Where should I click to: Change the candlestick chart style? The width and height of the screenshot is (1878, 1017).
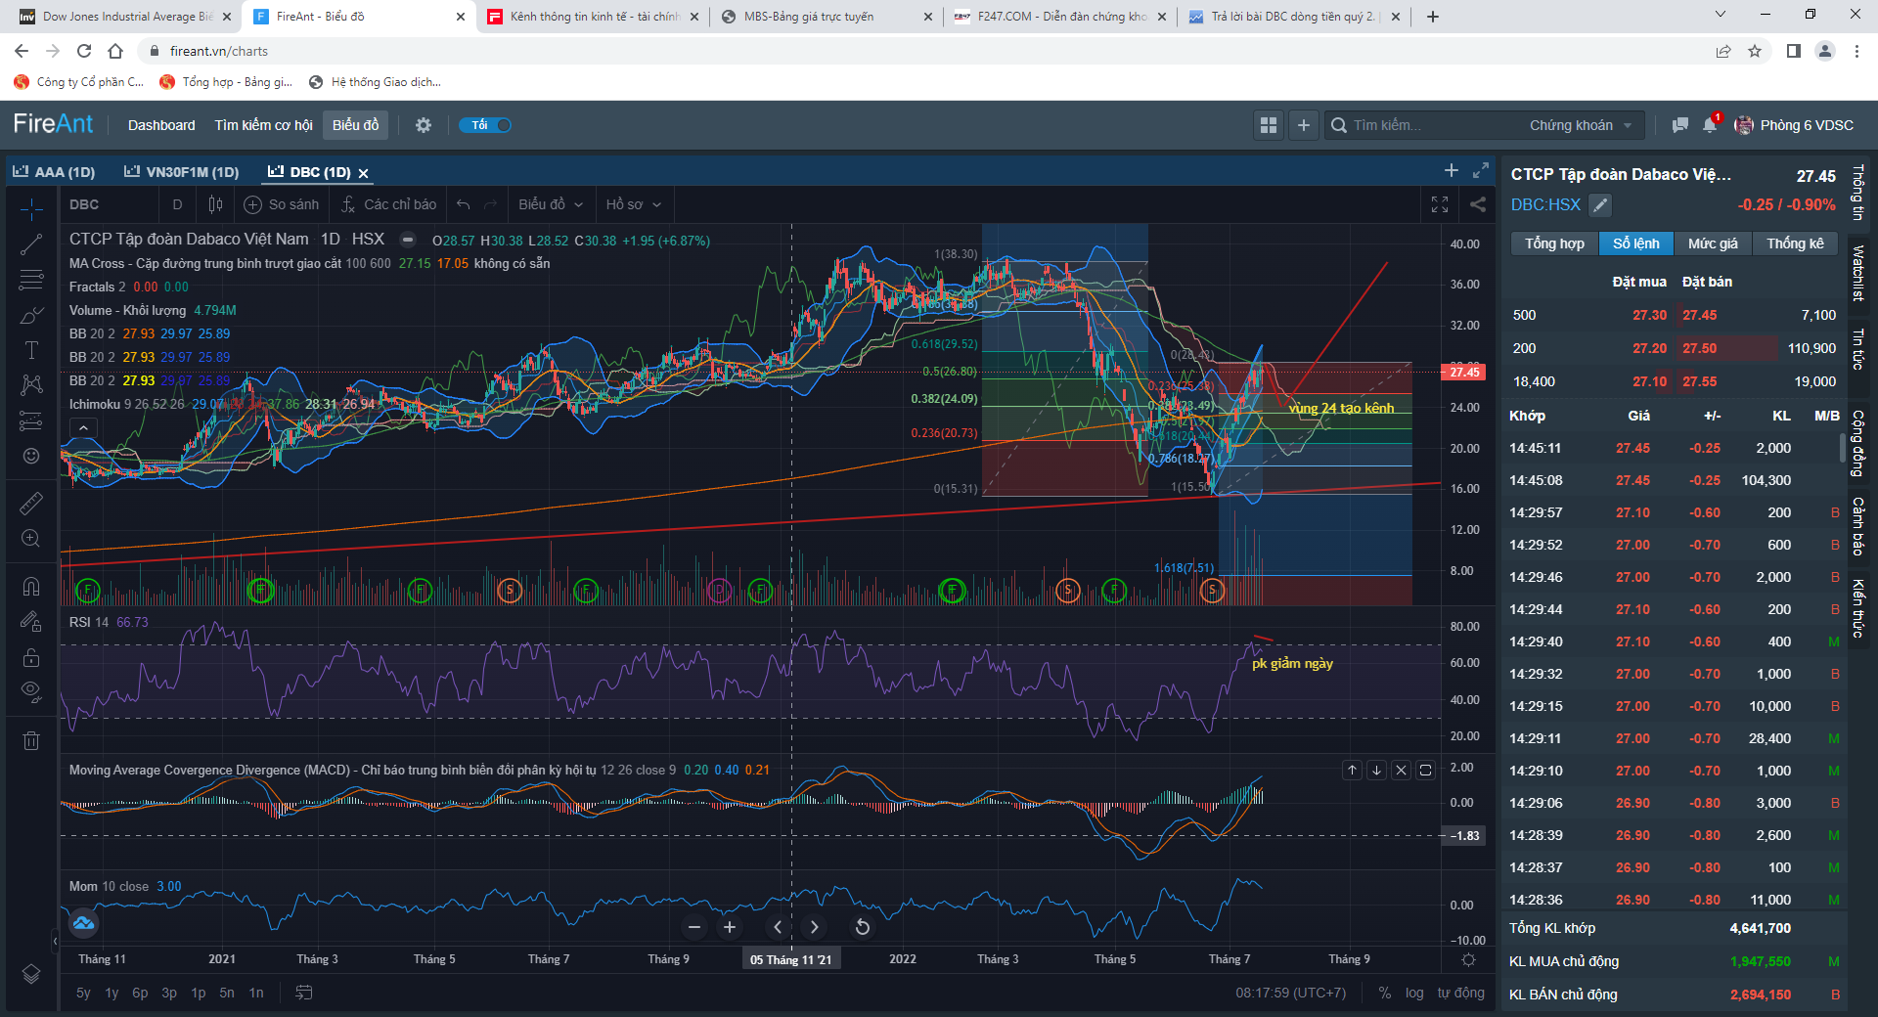(x=215, y=204)
